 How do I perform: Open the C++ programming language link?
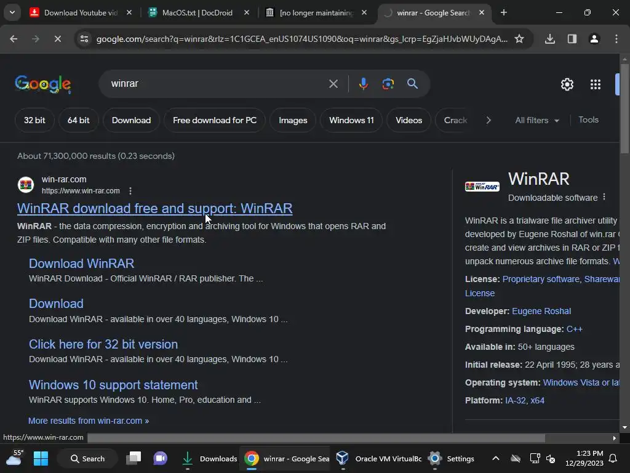[574, 329]
